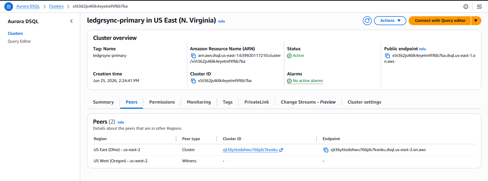This screenshot has height=181, width=488.
Task: Copy the Cluster ID value
Action: click(x=193, y=81)
